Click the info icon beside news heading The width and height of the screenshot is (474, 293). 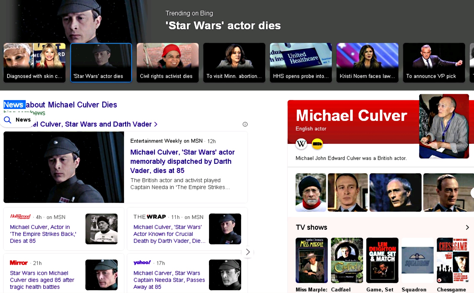coord(245,124)
